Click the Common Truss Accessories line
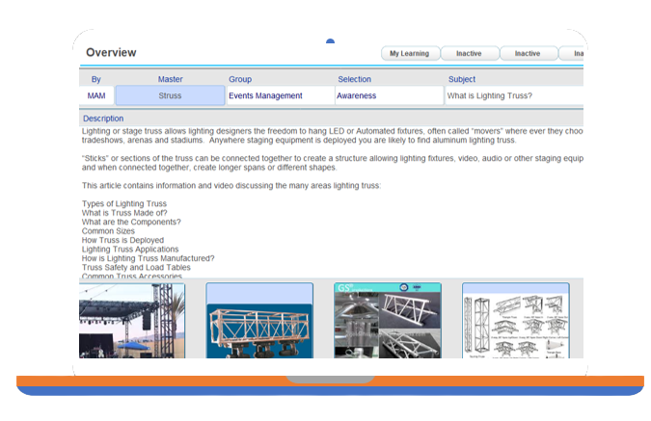651x421 pixels. point(132,276)
